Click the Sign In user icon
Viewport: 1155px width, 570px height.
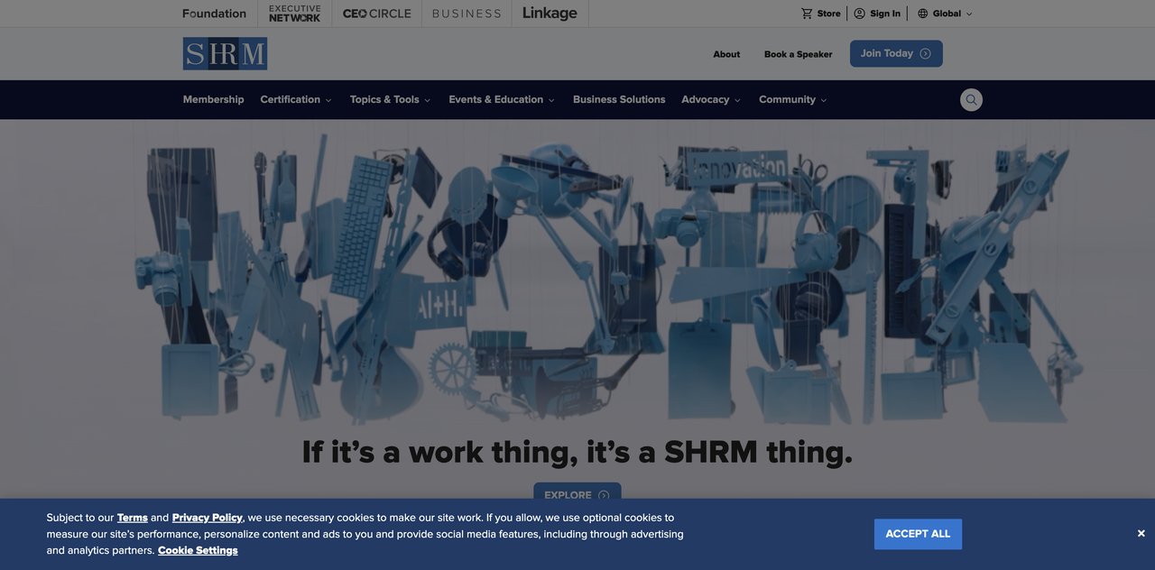859,14
